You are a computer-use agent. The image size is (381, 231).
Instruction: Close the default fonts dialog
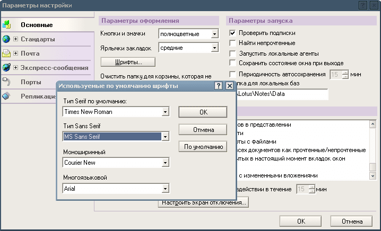tap(229, 86)
